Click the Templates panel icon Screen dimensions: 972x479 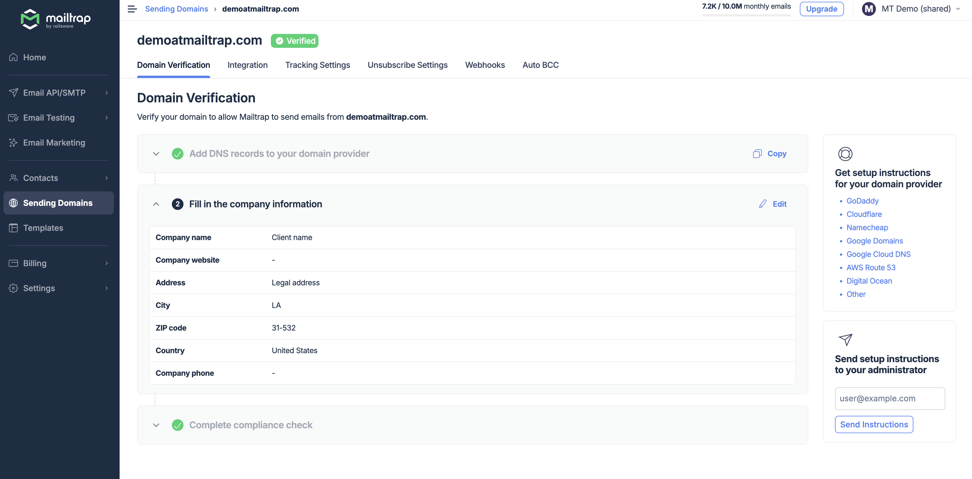coord(13,228)
